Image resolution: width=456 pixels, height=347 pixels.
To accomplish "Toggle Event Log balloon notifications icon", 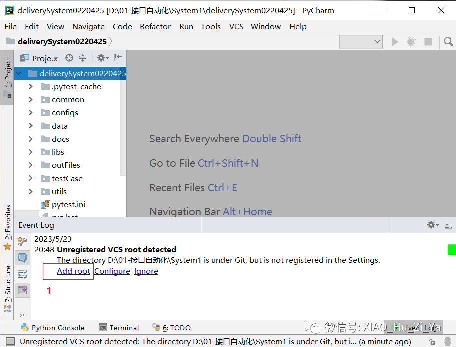I will click(x=22, y=257).
